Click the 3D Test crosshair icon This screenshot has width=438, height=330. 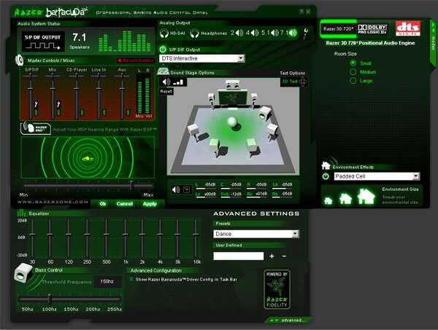[303, 82]
